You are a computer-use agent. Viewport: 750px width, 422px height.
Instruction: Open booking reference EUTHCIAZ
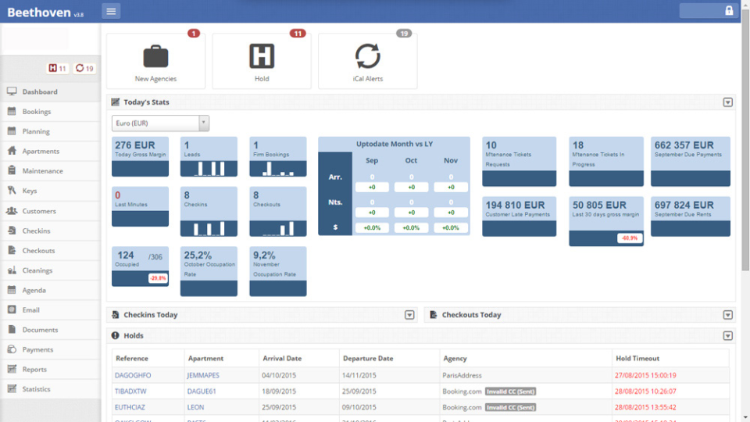tap(130, 407)
